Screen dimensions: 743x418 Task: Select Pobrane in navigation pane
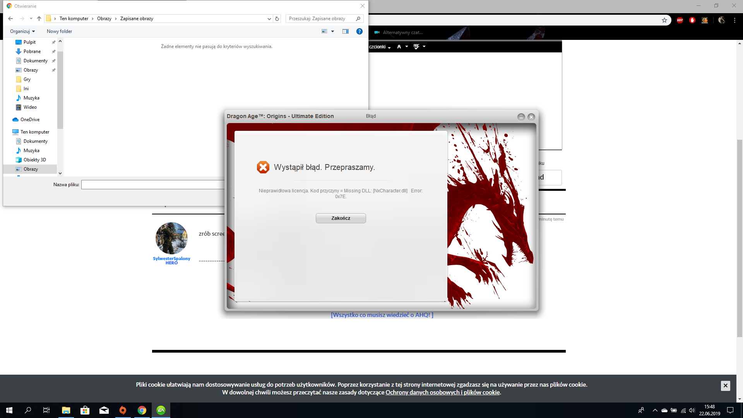(x=32, y=51)
